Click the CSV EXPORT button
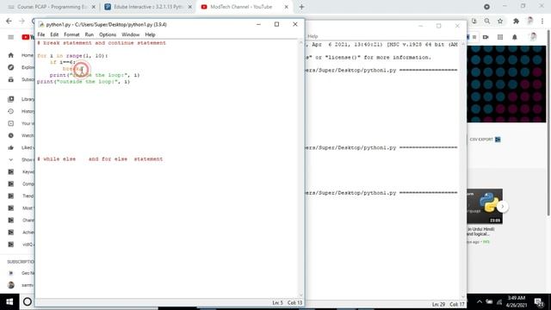The image size is (551, 310). (485, 139)
